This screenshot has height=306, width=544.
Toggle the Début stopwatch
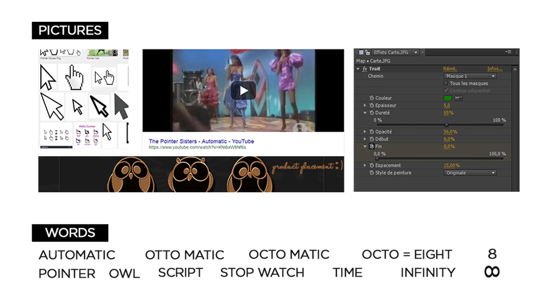(x=372, y=139)
